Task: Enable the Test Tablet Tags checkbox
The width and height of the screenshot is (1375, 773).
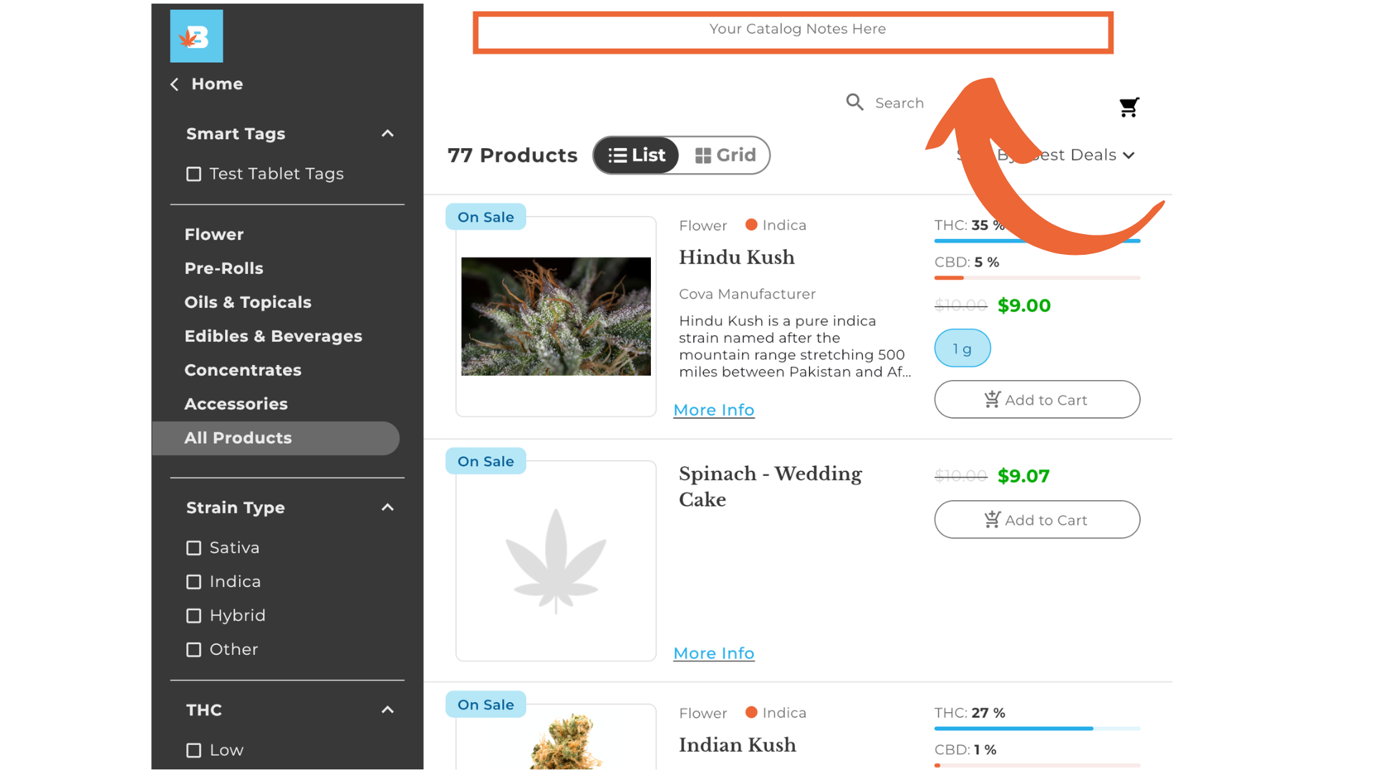Action: point(193,174)
